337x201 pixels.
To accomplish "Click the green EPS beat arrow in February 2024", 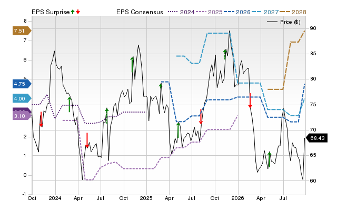I will click(x=69, y=105).
